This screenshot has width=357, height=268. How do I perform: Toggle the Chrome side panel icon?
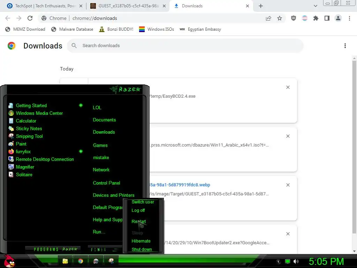coord(327,18)
